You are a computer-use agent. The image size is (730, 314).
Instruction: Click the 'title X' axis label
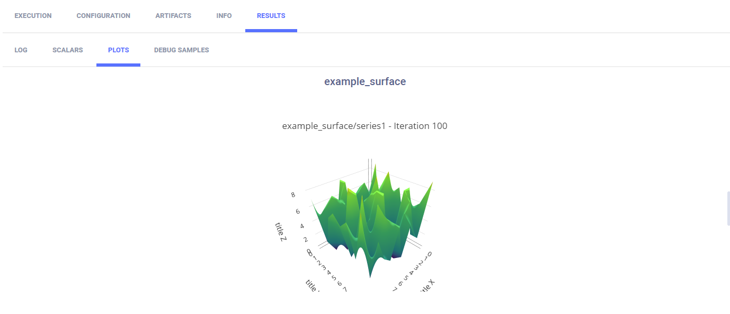point(427,286)
